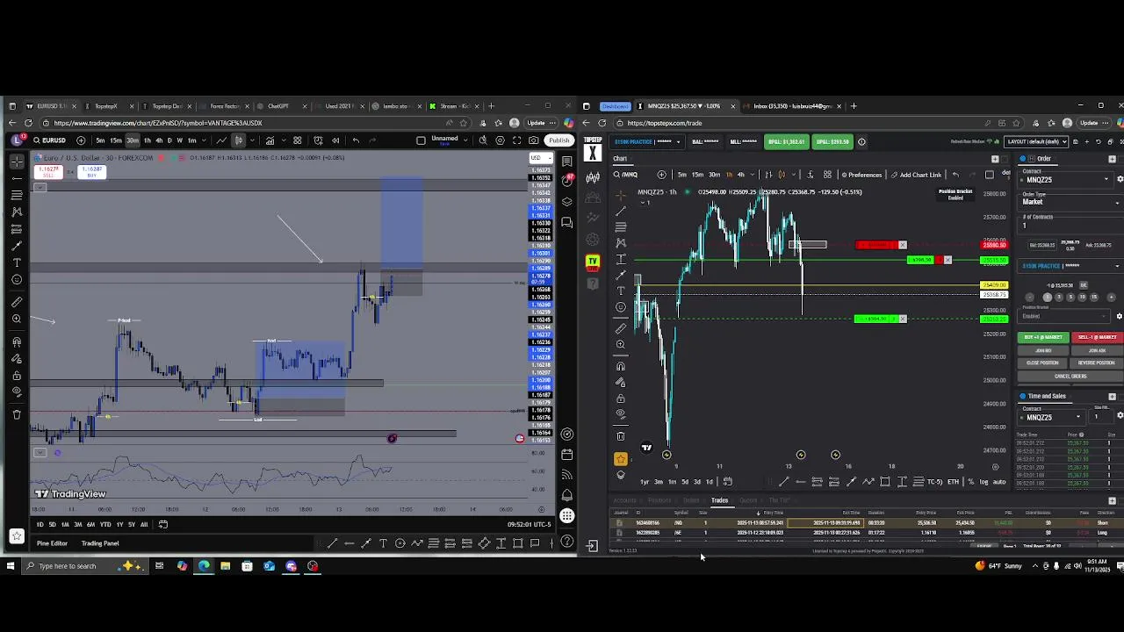The height and width of the screenshot is (632, 1124).
Task: Select the 30m timeframe in TopstepX chart
Action: (x=714, y=175)
